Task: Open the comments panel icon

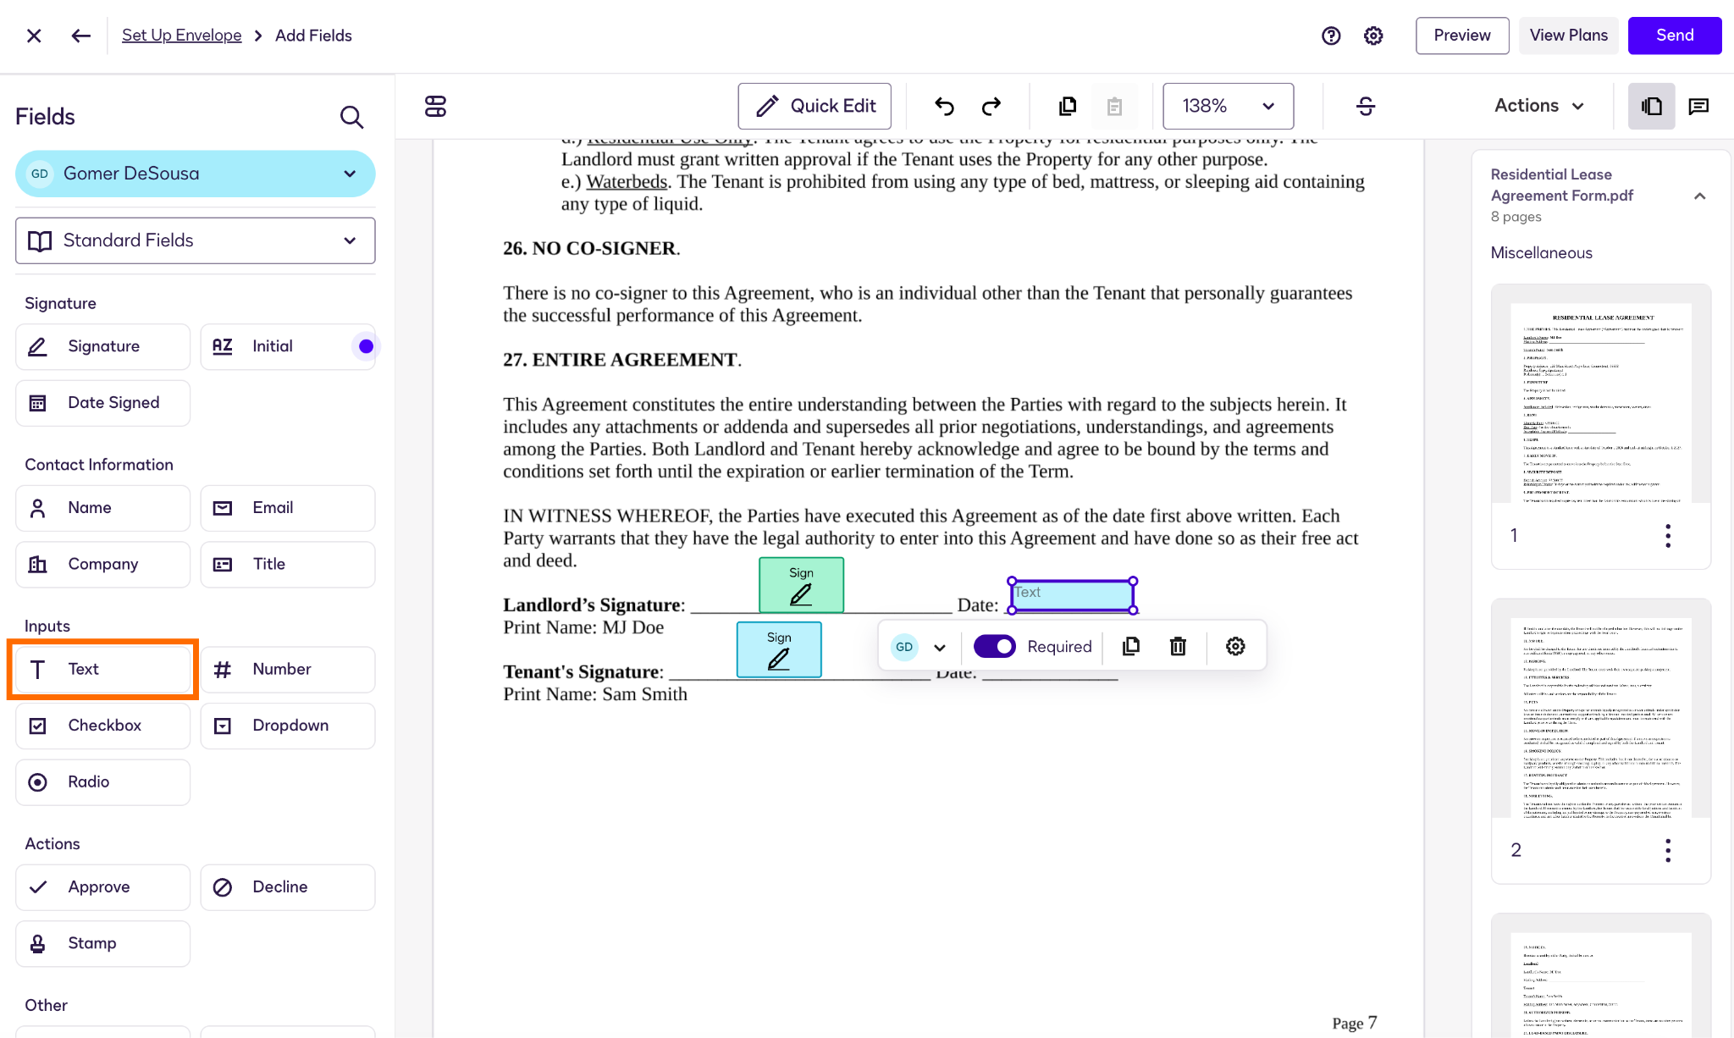Action: pos(1698,106)
